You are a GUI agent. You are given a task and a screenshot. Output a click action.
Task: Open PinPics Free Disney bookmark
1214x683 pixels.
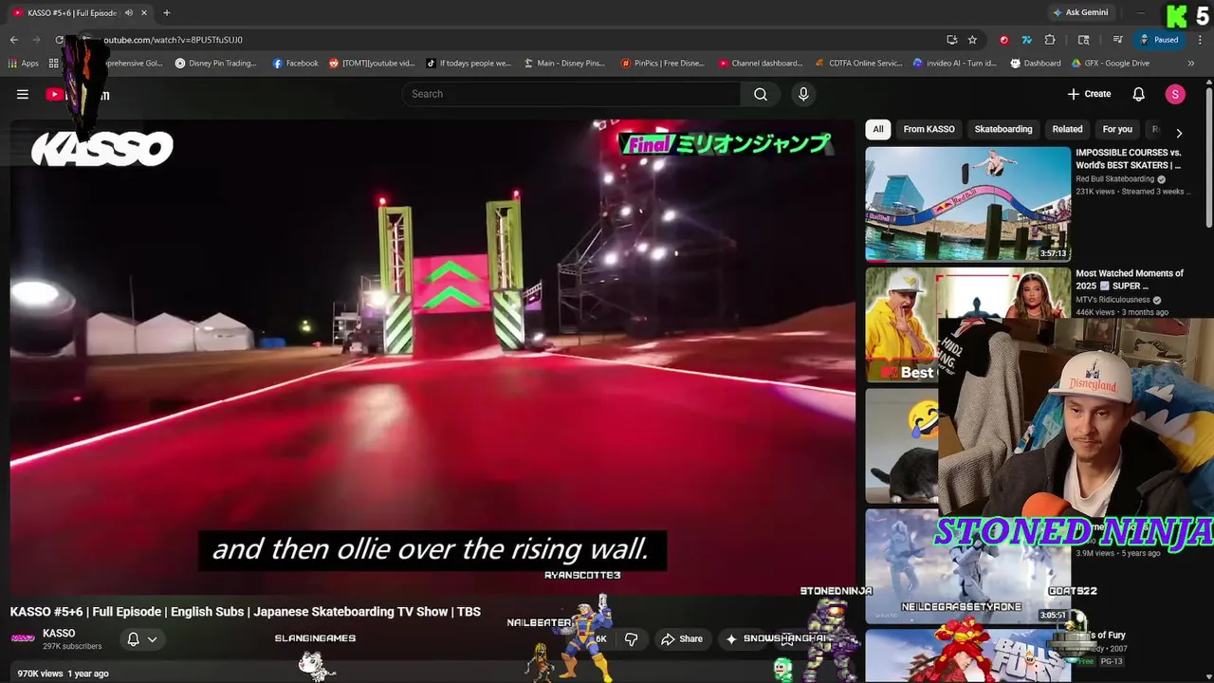[x=662, y=64]
